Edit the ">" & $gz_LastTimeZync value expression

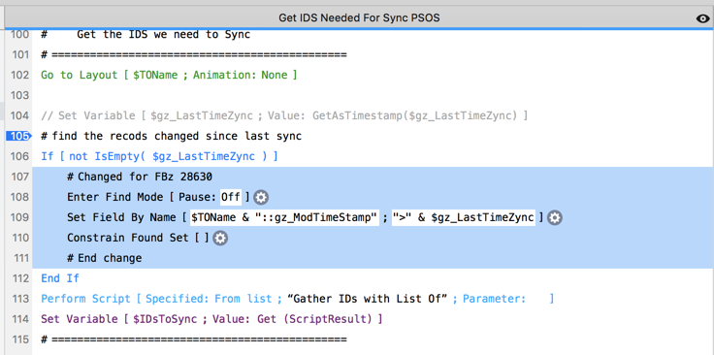(464, 218)
